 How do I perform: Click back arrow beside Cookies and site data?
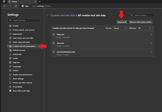click(48, 15)
